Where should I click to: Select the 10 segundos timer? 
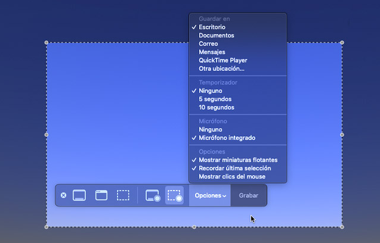217,107
